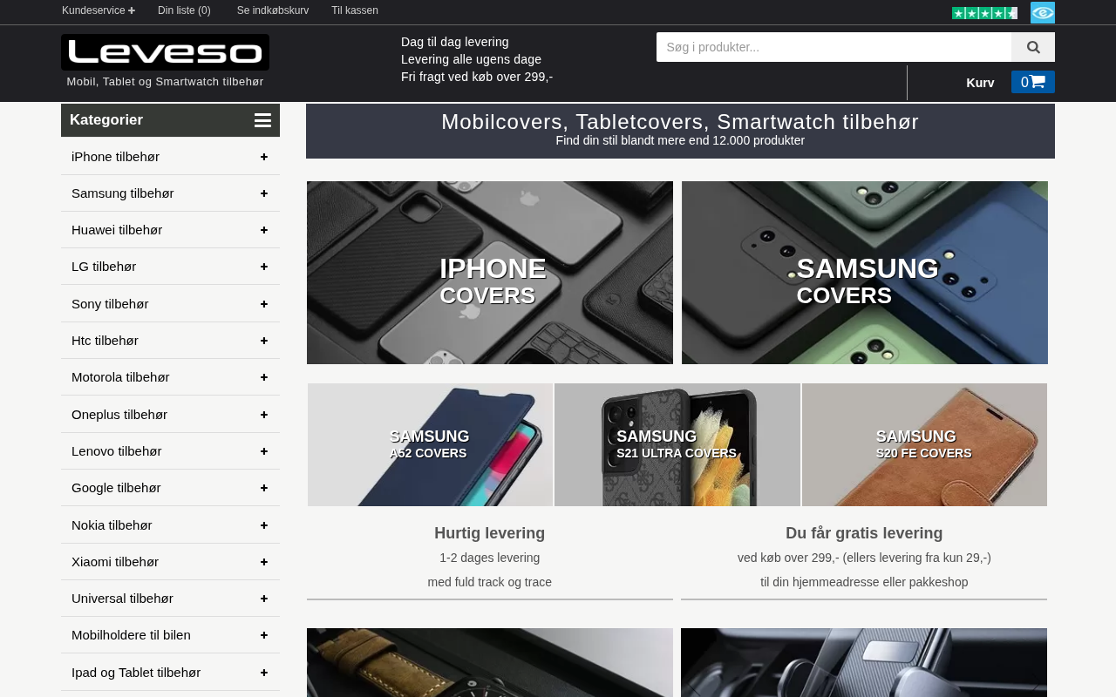Click 'Dag til dag levering' text
Screen dimensions: 1116x697
click(x=455, y=42)
